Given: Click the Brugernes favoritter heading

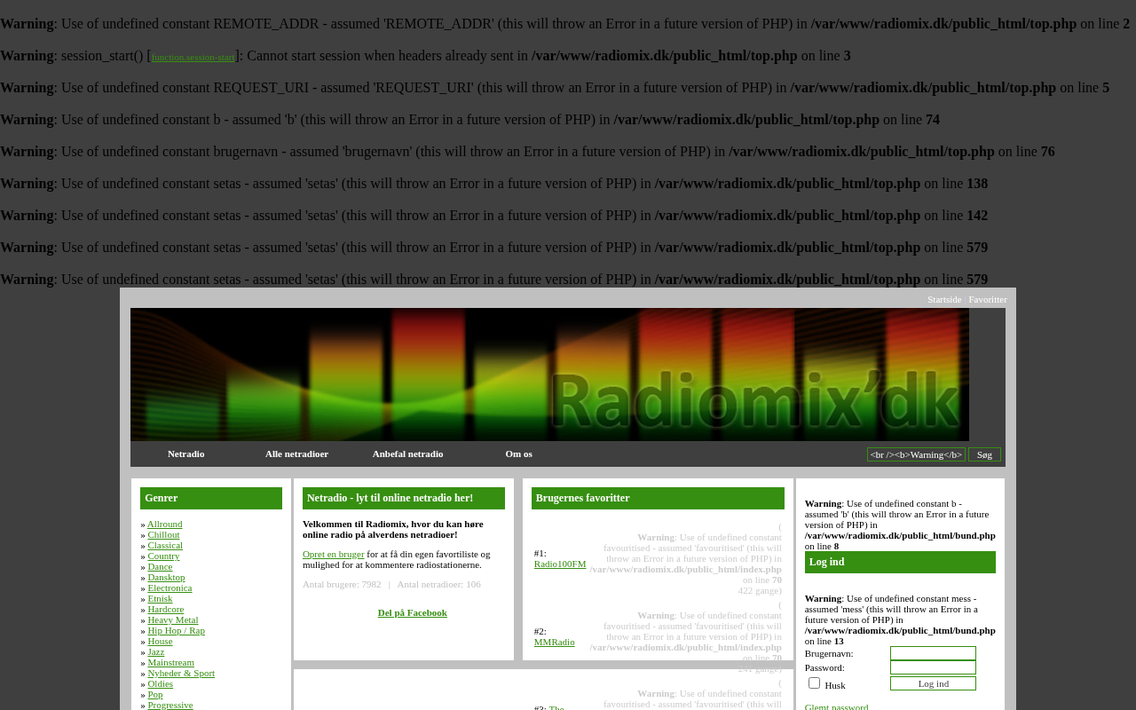Looking at the screenshot, I should tap(658, 499).
